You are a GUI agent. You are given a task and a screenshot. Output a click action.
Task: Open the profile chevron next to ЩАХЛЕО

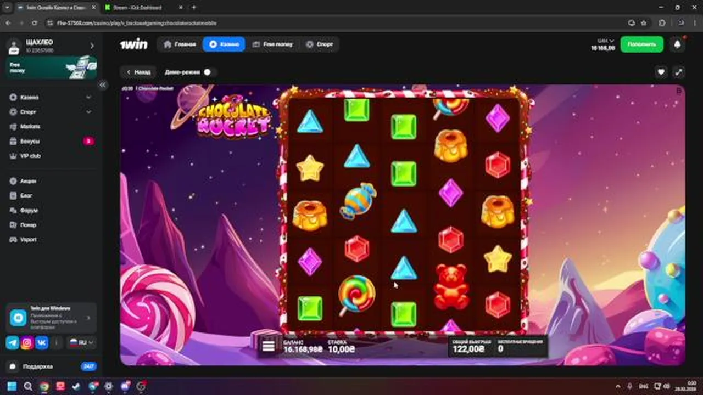(92, 46)
